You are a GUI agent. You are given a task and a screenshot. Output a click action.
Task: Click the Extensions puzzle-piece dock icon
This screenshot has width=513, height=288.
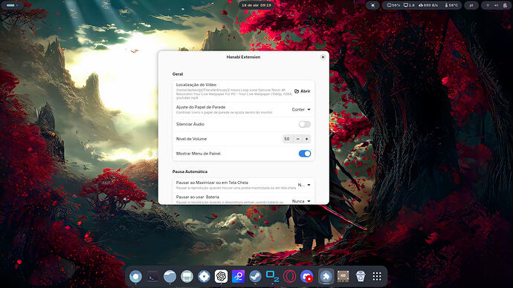point(326,277)
